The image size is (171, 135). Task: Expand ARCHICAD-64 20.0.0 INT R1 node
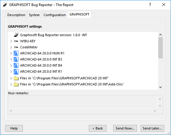pyautogui.click(x=11, y=71)
